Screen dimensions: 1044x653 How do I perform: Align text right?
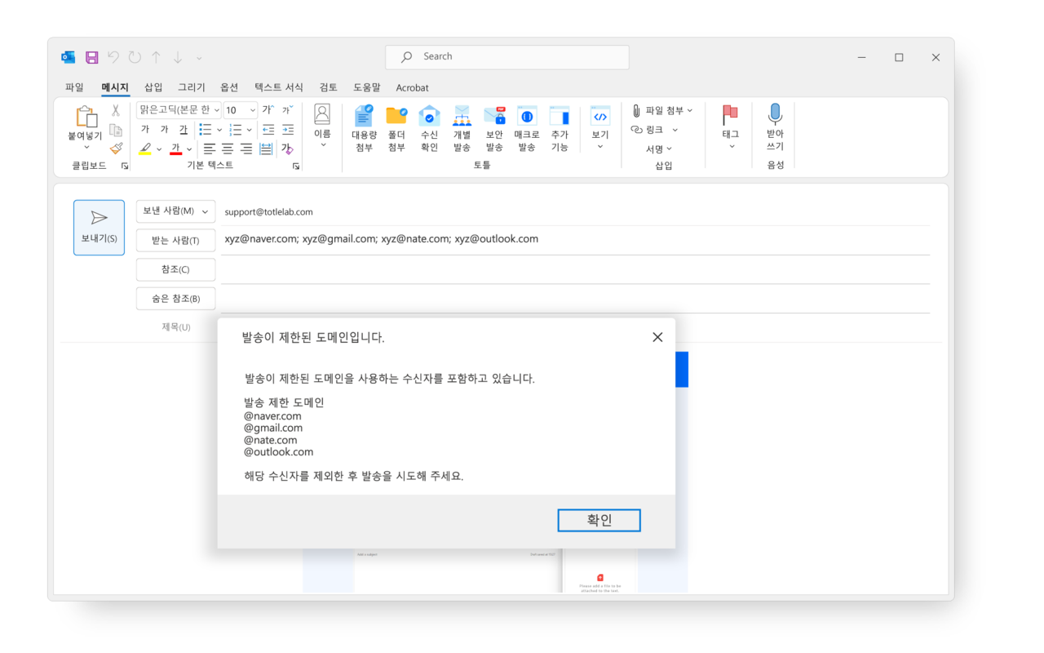point(246,149)
